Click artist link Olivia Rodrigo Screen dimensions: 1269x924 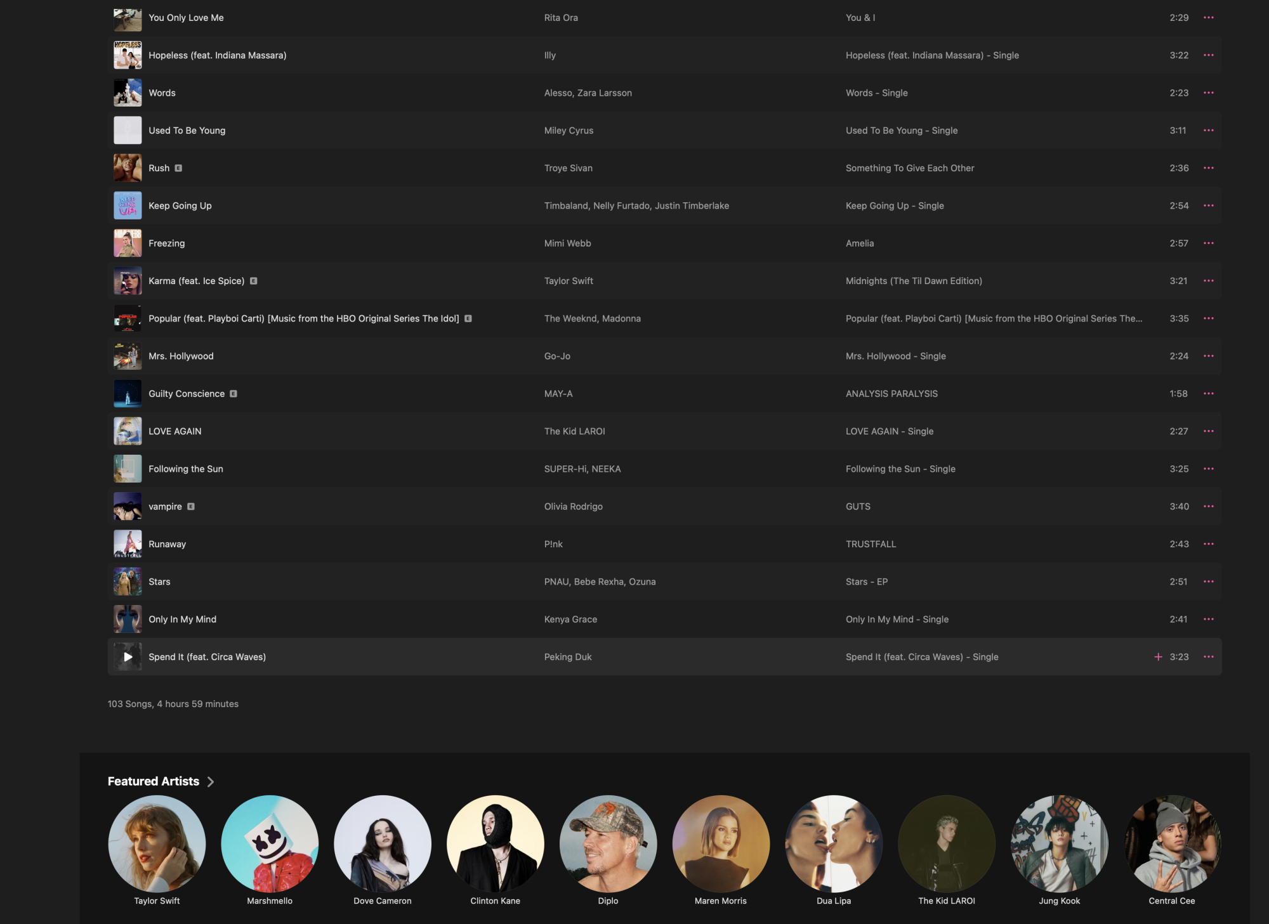coord(573,507)
